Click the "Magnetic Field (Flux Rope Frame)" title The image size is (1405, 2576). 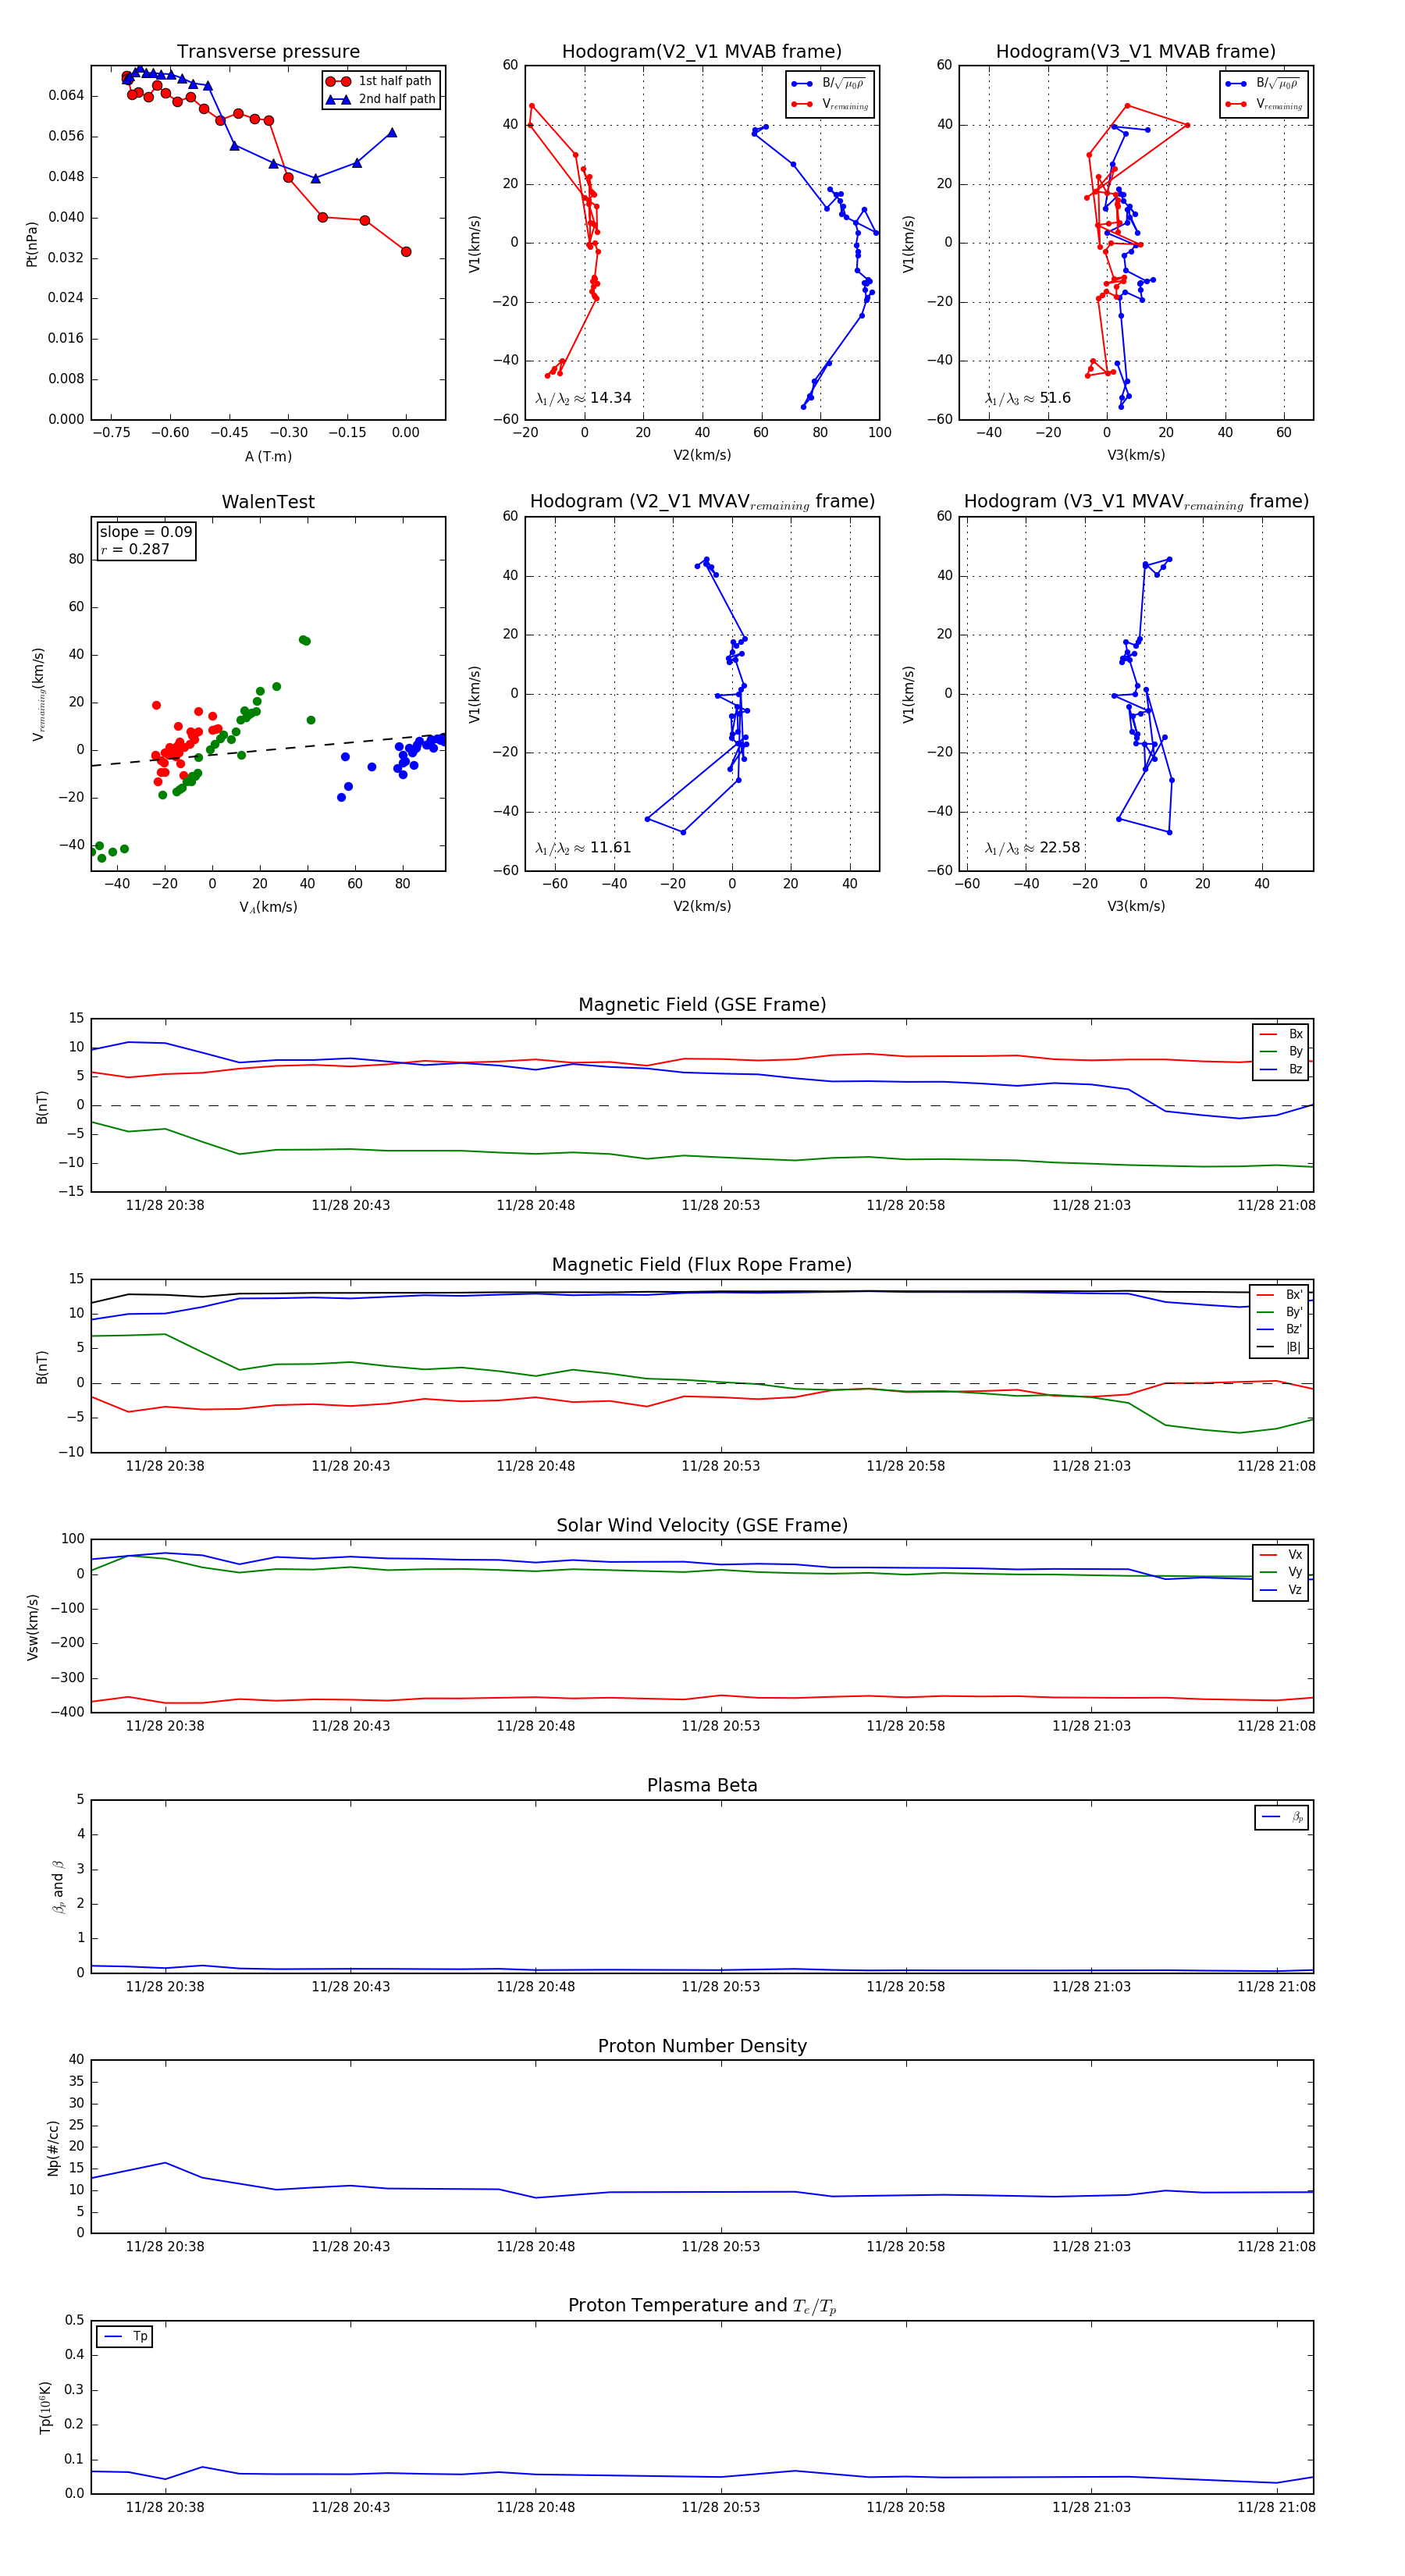[x=702, y=1265]
